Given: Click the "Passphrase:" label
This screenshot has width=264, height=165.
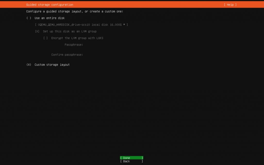Looking at the screenshot, I should (x=74, y=45).
